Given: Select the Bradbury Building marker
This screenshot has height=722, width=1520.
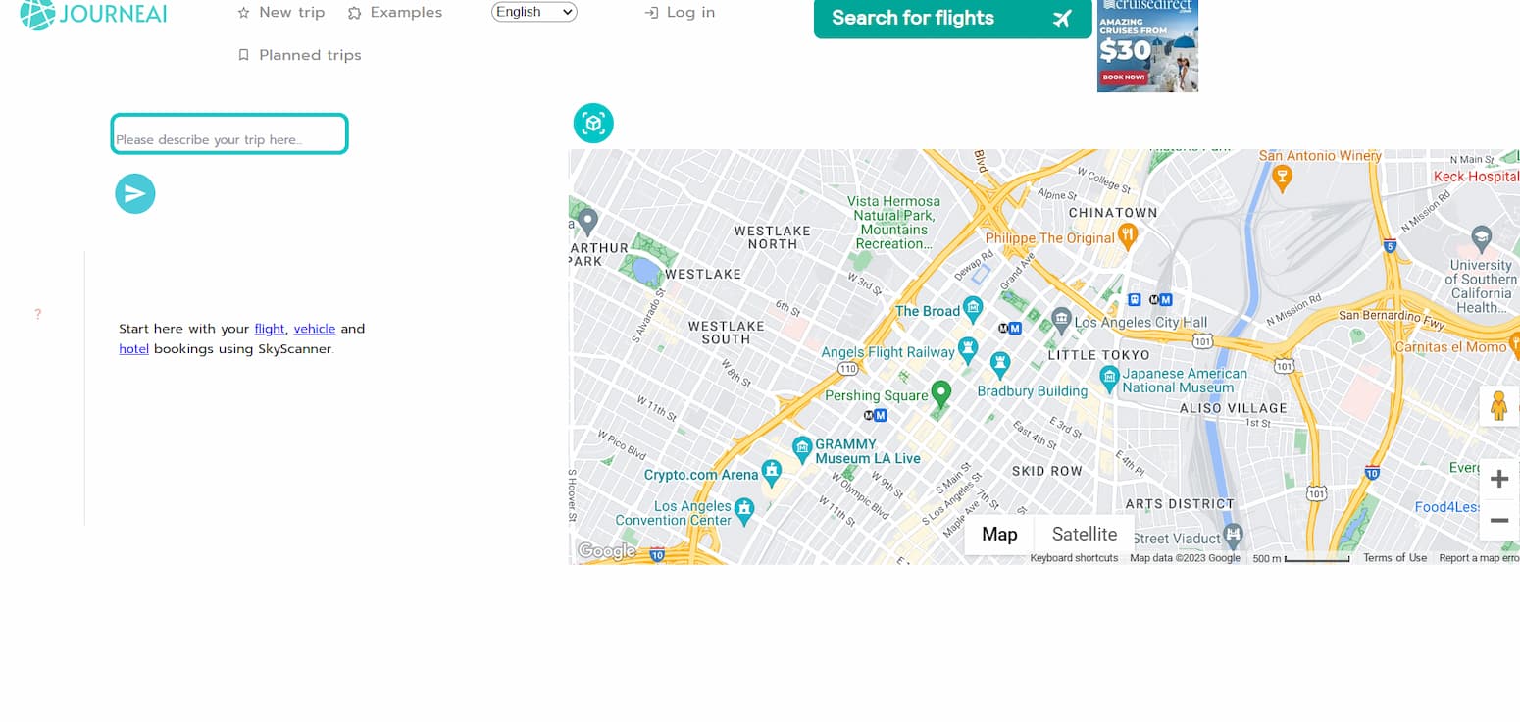Looking at the screenshot, I should [1000, 365].
